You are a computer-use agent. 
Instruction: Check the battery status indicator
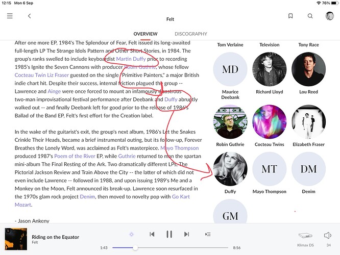click(334, 3)
